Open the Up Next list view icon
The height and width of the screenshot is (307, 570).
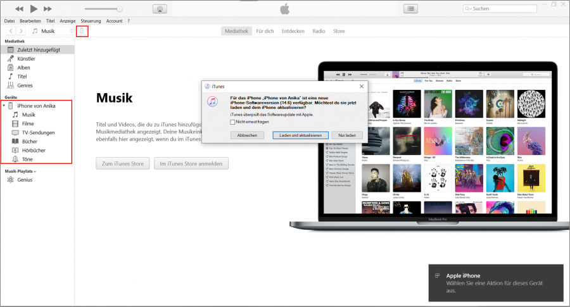pos(411,9)
